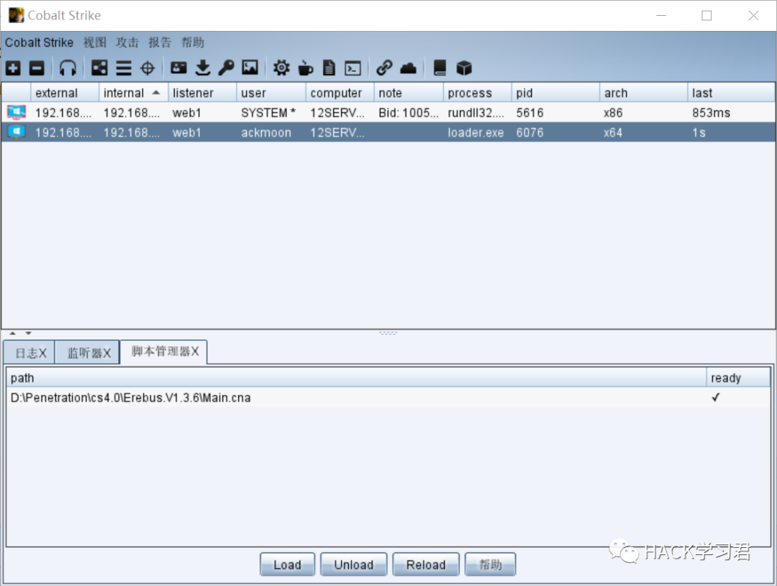Click the loader.exe process cell
The image size is (777, 586).
[476, 133]
